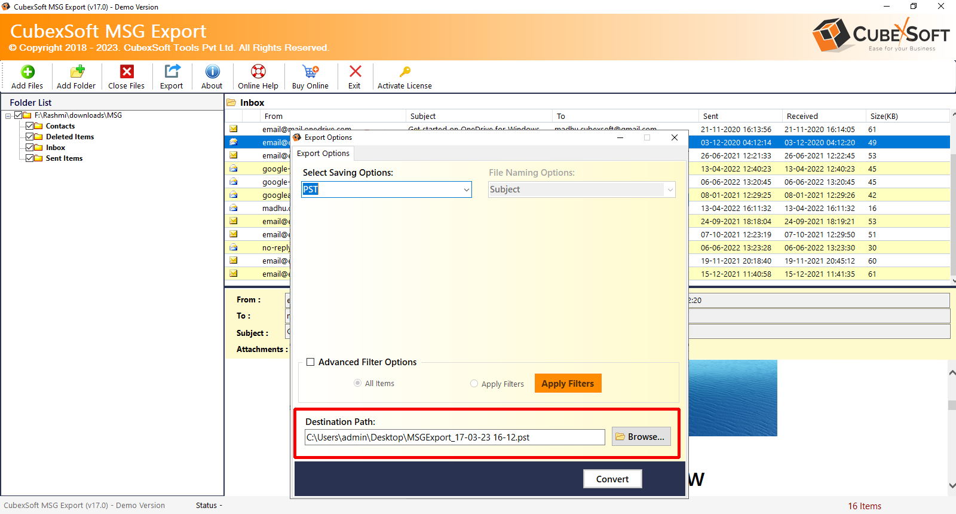Click the Close Files toolbar icon
956x514 pixels.
pos(127,72)
